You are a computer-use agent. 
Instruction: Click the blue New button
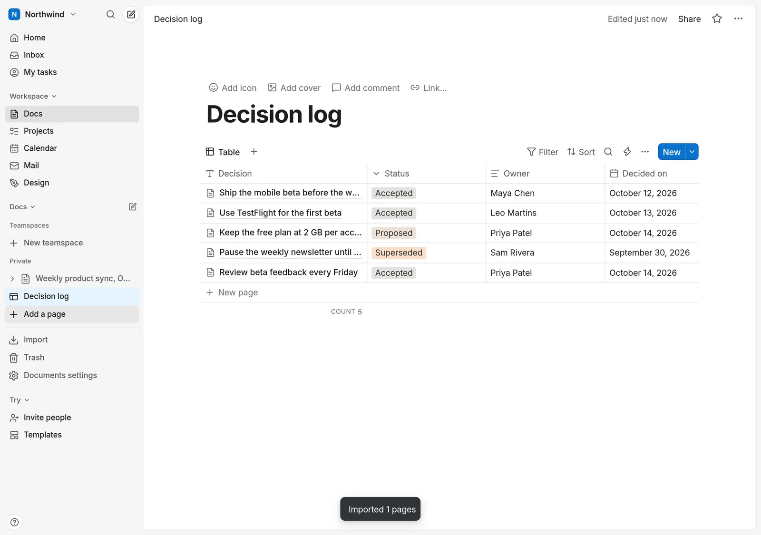pyautogui.click(x=672, y=152)
